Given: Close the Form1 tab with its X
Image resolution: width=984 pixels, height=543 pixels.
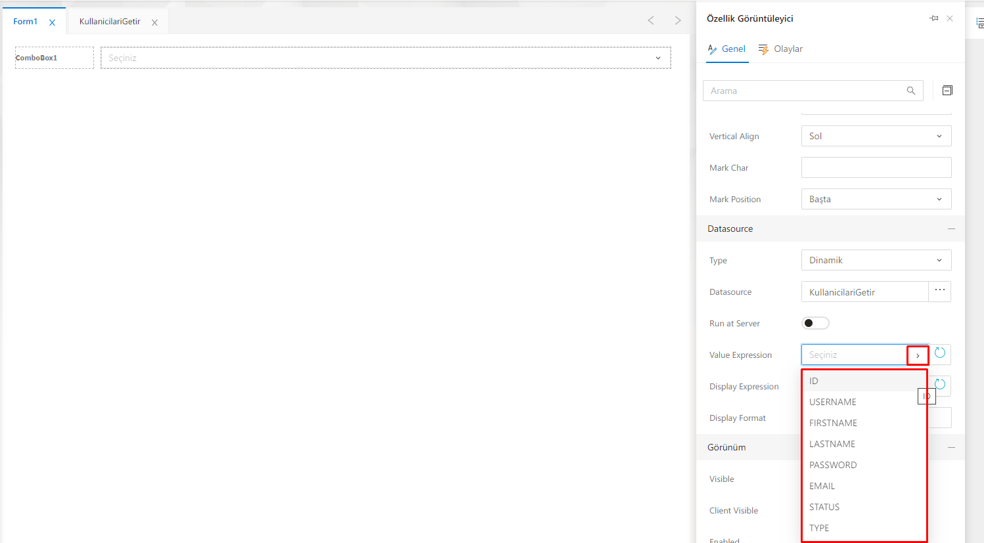Looking at the screenshot, I should 53,22.
